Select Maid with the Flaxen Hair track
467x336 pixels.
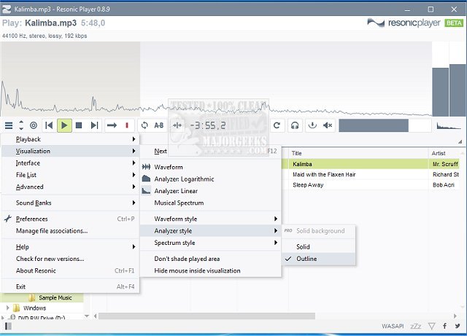pos(371,174)
